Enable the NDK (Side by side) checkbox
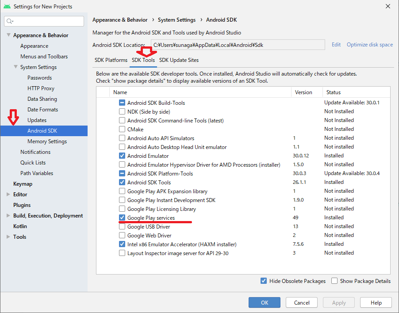The height and width of the screenshot is (313, 399). click(x=122, y=112)
